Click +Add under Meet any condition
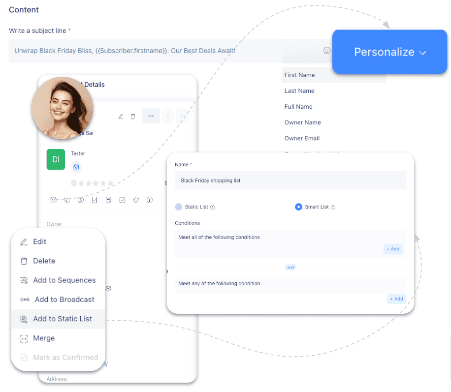 (x=396, y=299)
